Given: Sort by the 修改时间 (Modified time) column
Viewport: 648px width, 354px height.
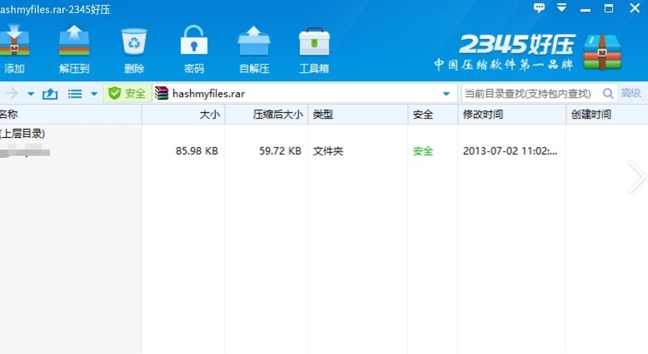Looking at the screenshot, I should 483,115.
